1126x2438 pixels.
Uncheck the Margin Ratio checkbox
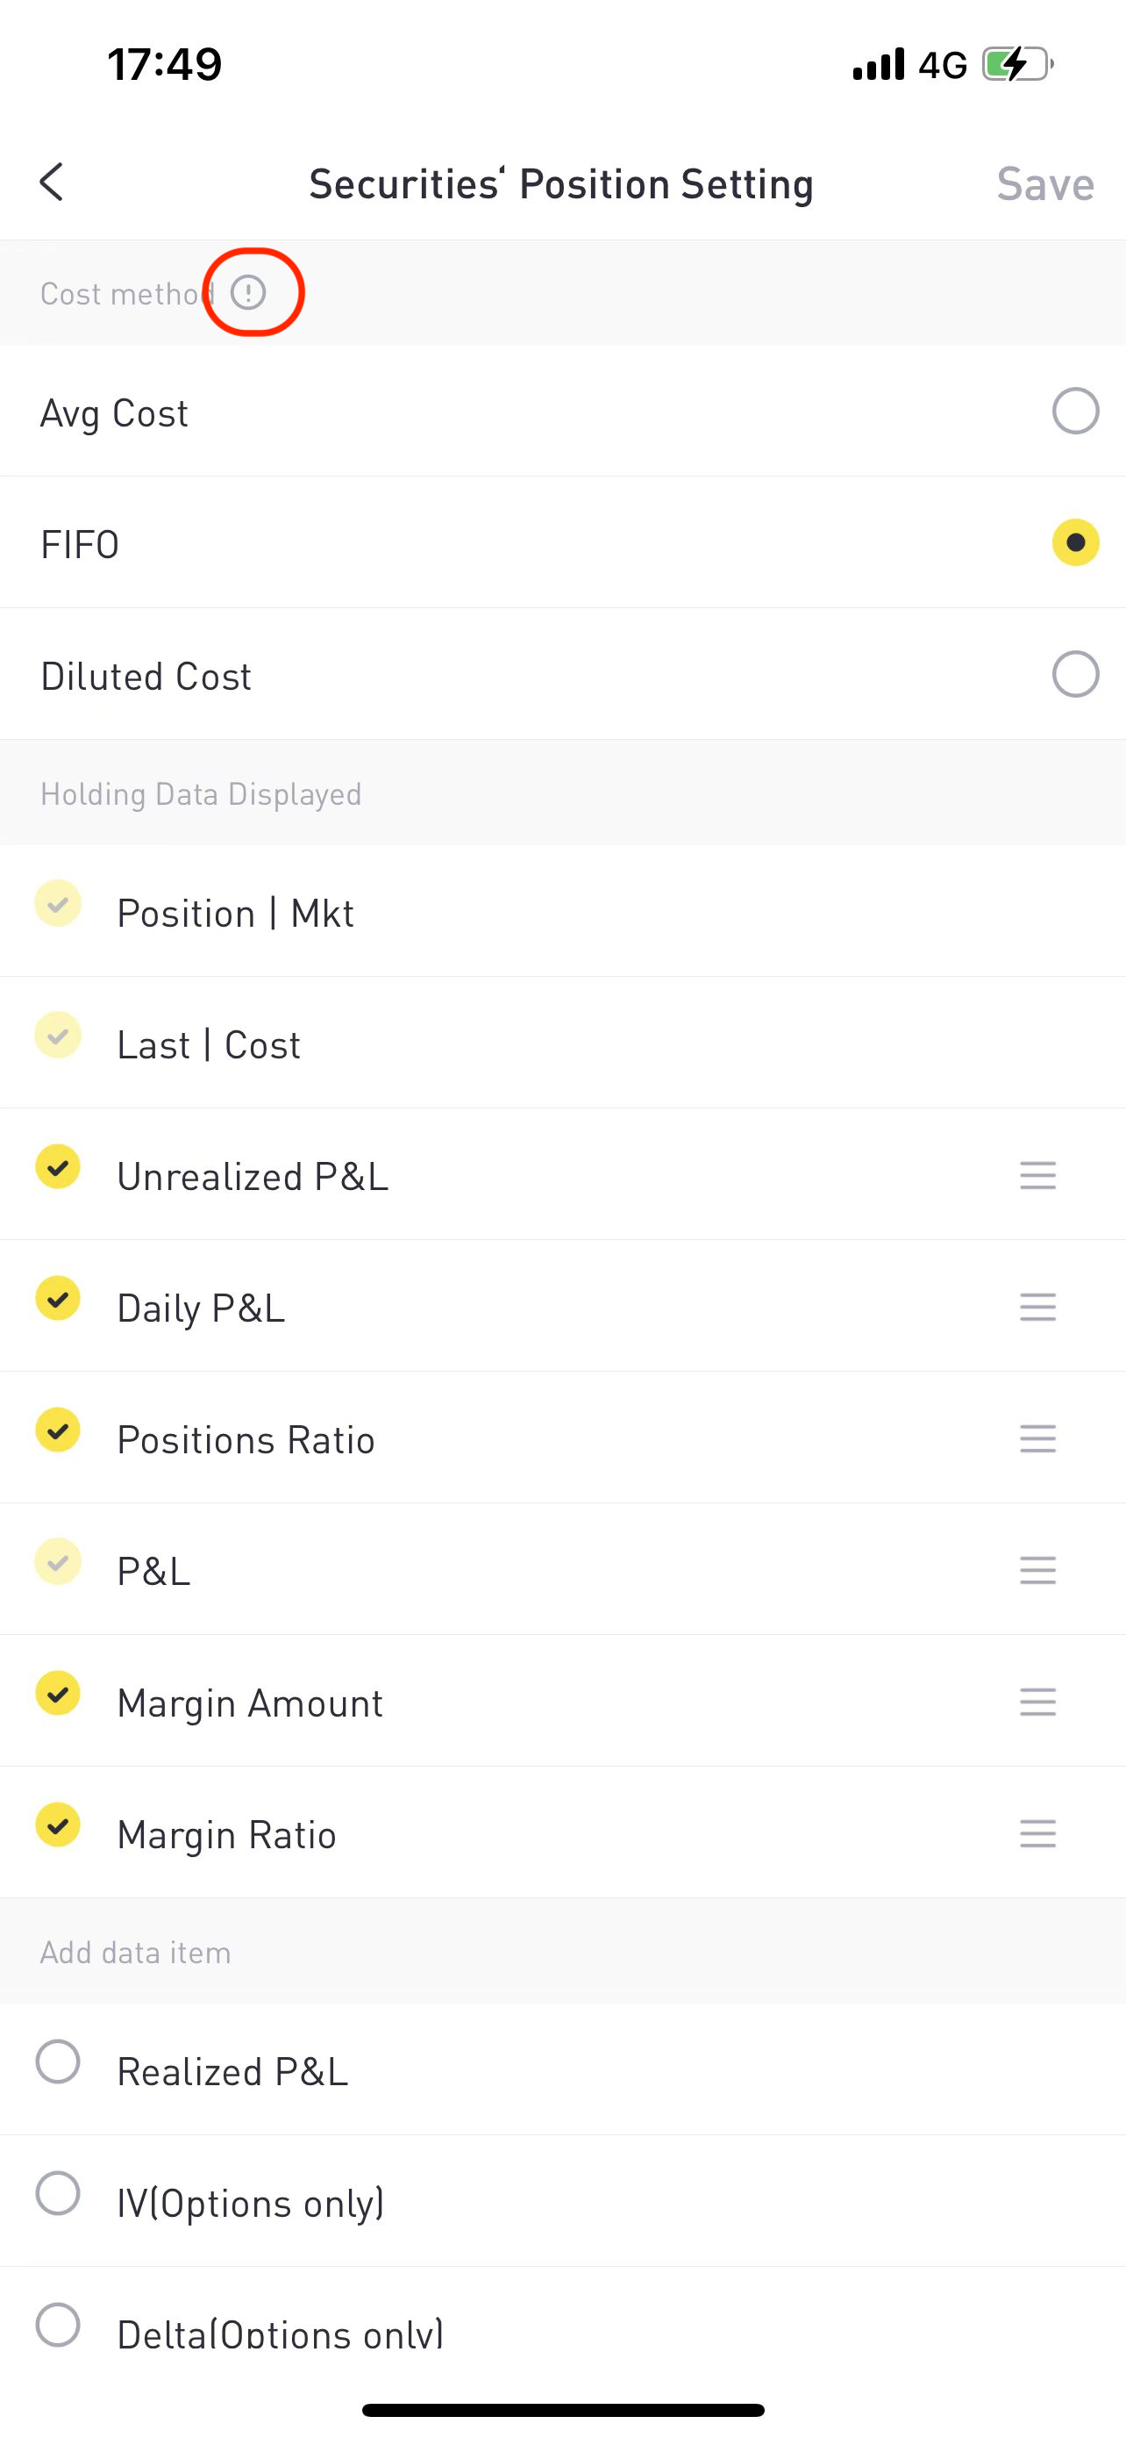pos(58,1824)
